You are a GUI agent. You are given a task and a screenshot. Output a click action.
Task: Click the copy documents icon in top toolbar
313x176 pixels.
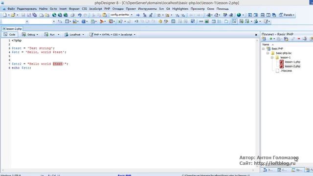click(35, 15)
